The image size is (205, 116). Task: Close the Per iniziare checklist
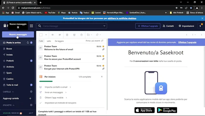(102, 77)
